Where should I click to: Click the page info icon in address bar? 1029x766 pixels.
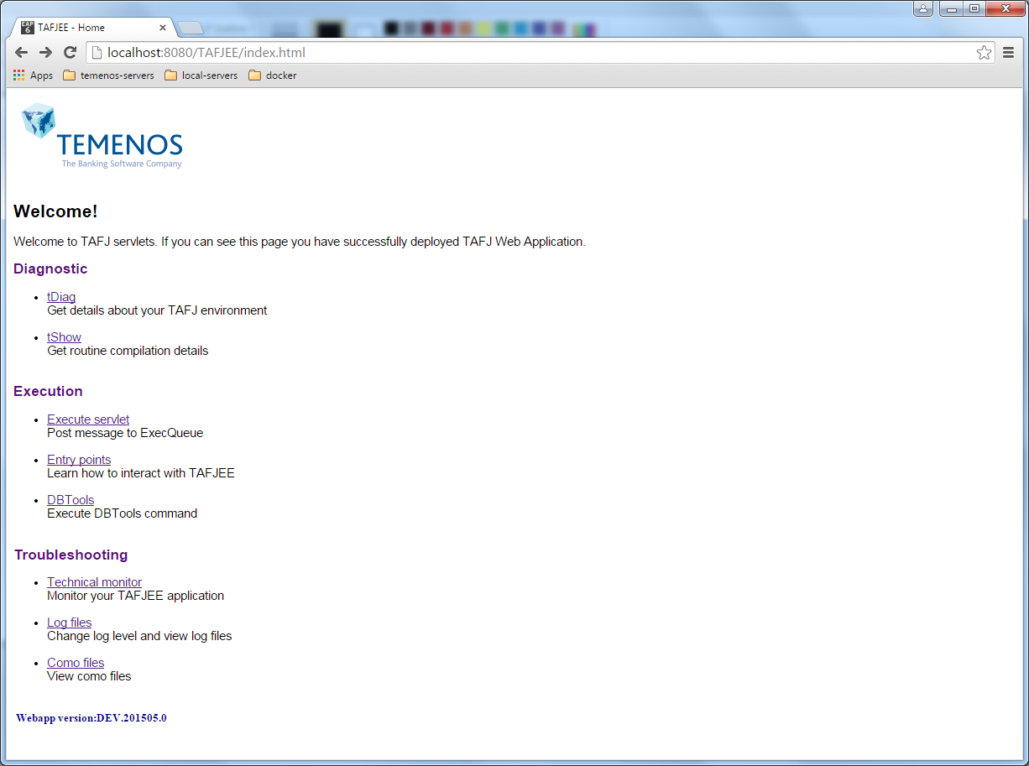click(97, 53)
